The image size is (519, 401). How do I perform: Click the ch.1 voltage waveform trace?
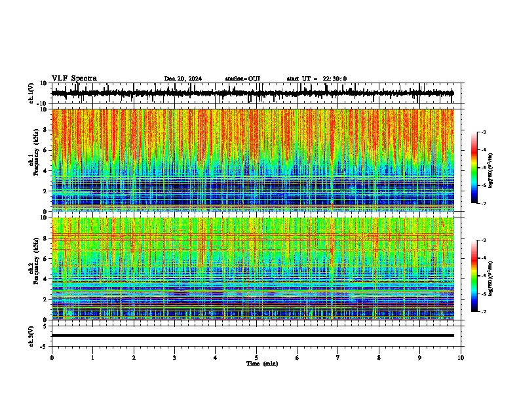tap(253, 93)
